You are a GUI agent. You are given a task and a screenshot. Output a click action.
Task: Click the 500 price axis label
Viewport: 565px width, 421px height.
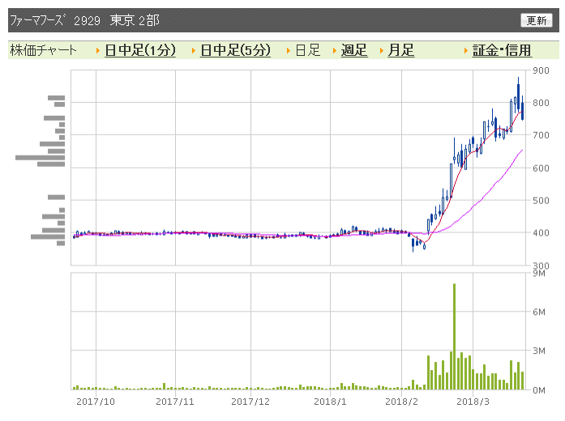[541, 201]
